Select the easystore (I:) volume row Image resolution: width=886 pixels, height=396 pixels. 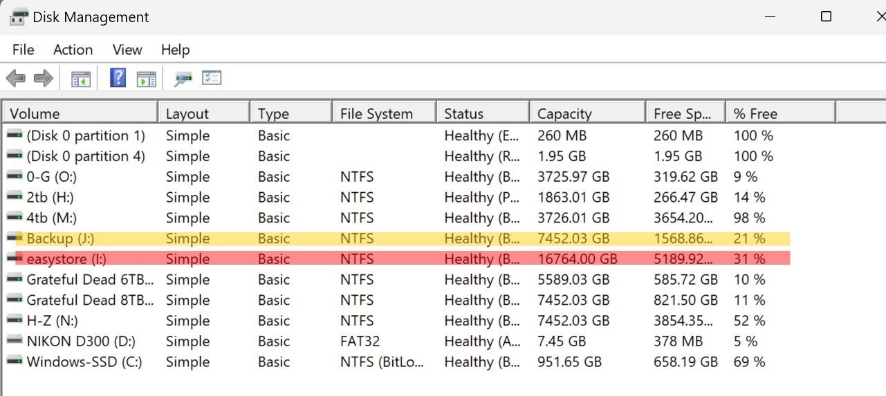pyautogui.click(x=66, y=259)
